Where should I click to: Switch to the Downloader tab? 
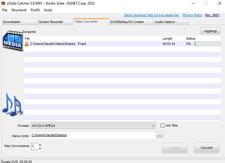click(x=20, y=22)
